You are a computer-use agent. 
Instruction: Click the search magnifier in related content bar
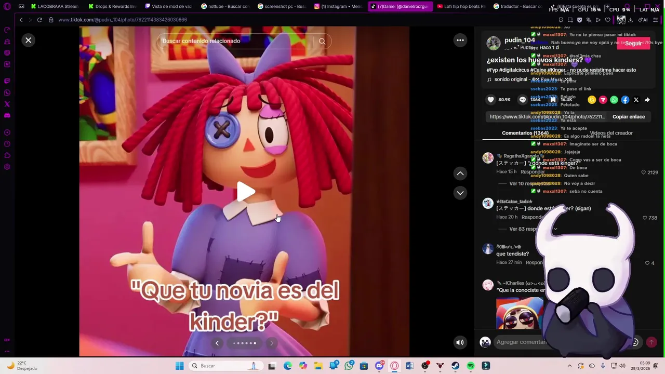pyautogui.click(x=322, y=41)
